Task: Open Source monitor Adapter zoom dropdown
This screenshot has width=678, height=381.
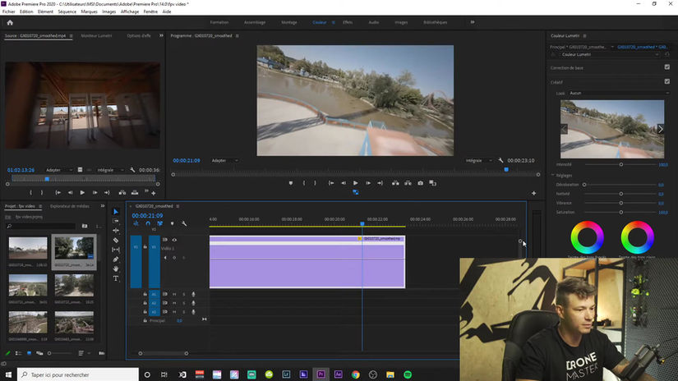Action: tap(58, 170)
